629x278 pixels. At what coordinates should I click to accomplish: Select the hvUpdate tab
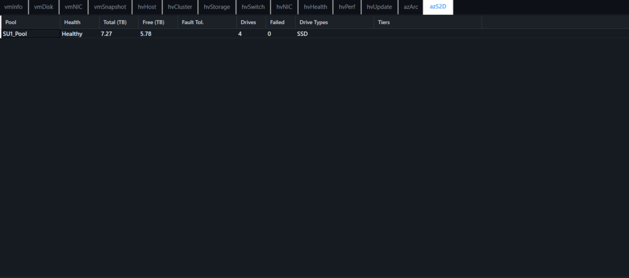[x=379, y=7]
